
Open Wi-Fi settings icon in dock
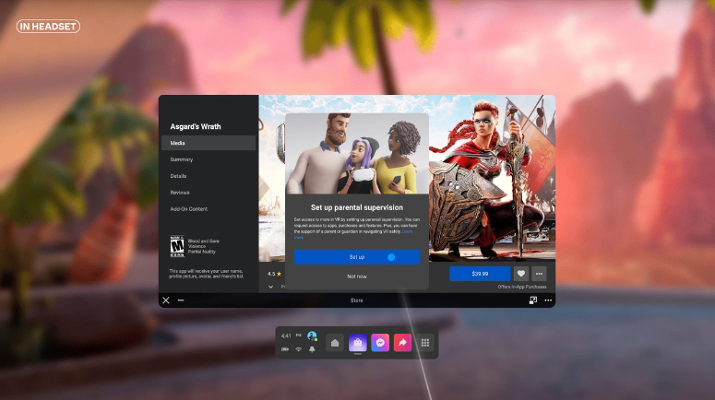point(298,349)
